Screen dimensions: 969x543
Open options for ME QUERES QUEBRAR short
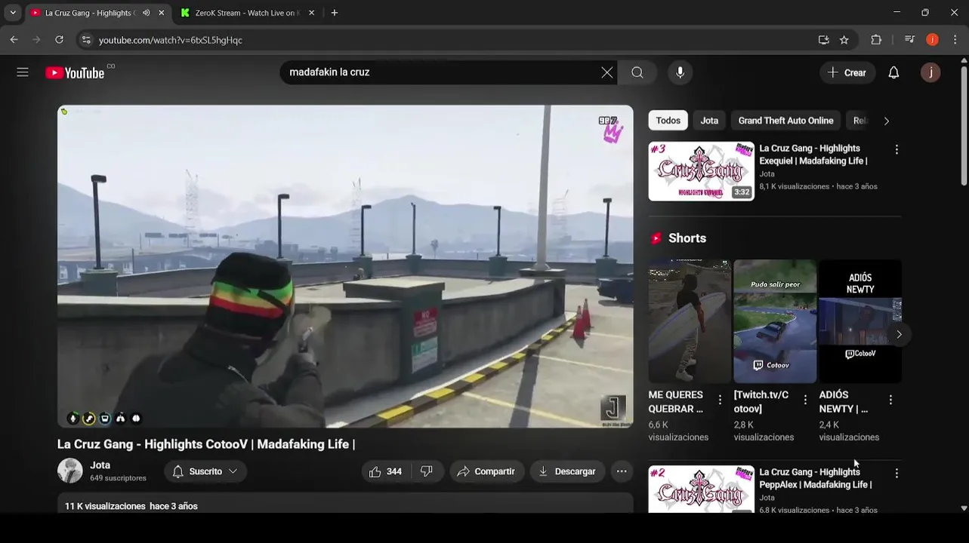tap(720, 400)
